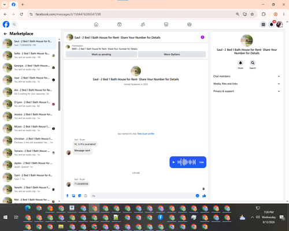
Task: Open the browser tab search dropdown
Action: (x=5, y=5)
